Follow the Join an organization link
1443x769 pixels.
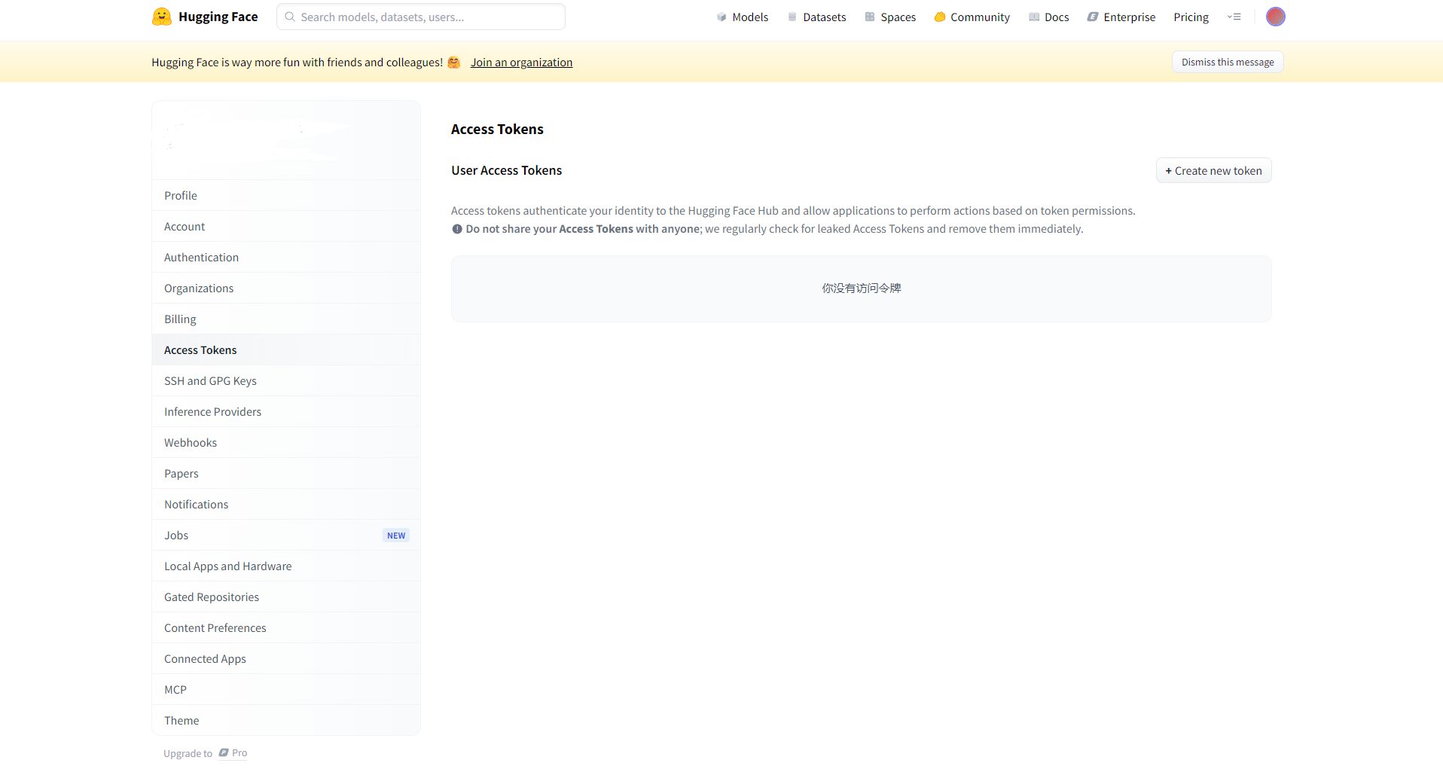(x=521, y=63)
